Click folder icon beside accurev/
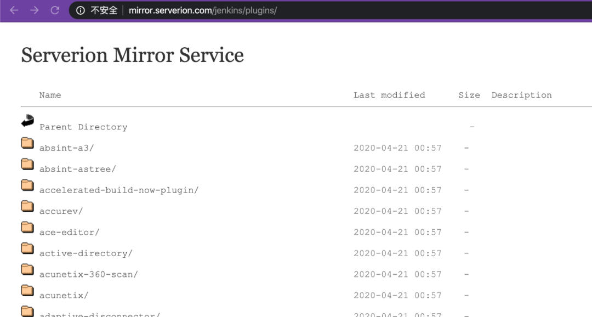Screen dimensions: 592x317 point(27,206)
